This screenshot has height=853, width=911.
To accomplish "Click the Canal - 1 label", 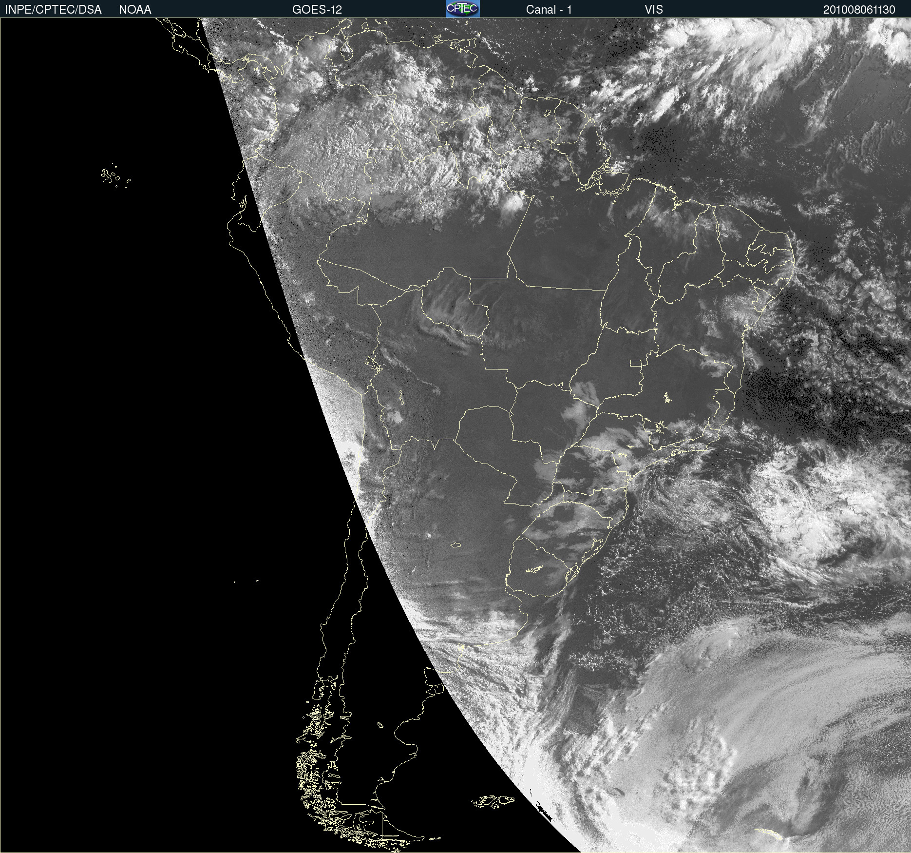I will pyautogui.click(x=549, y=10).
